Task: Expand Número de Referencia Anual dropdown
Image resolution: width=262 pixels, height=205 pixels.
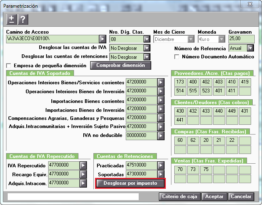Action: click(x=250, y=48)
